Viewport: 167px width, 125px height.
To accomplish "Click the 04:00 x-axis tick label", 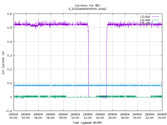I will 38,118.
